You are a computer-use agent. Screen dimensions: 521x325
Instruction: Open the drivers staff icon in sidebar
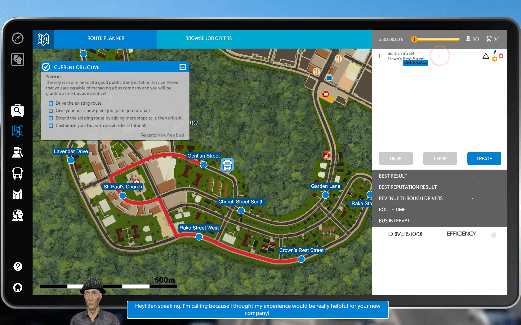click(x=18, y=152)
